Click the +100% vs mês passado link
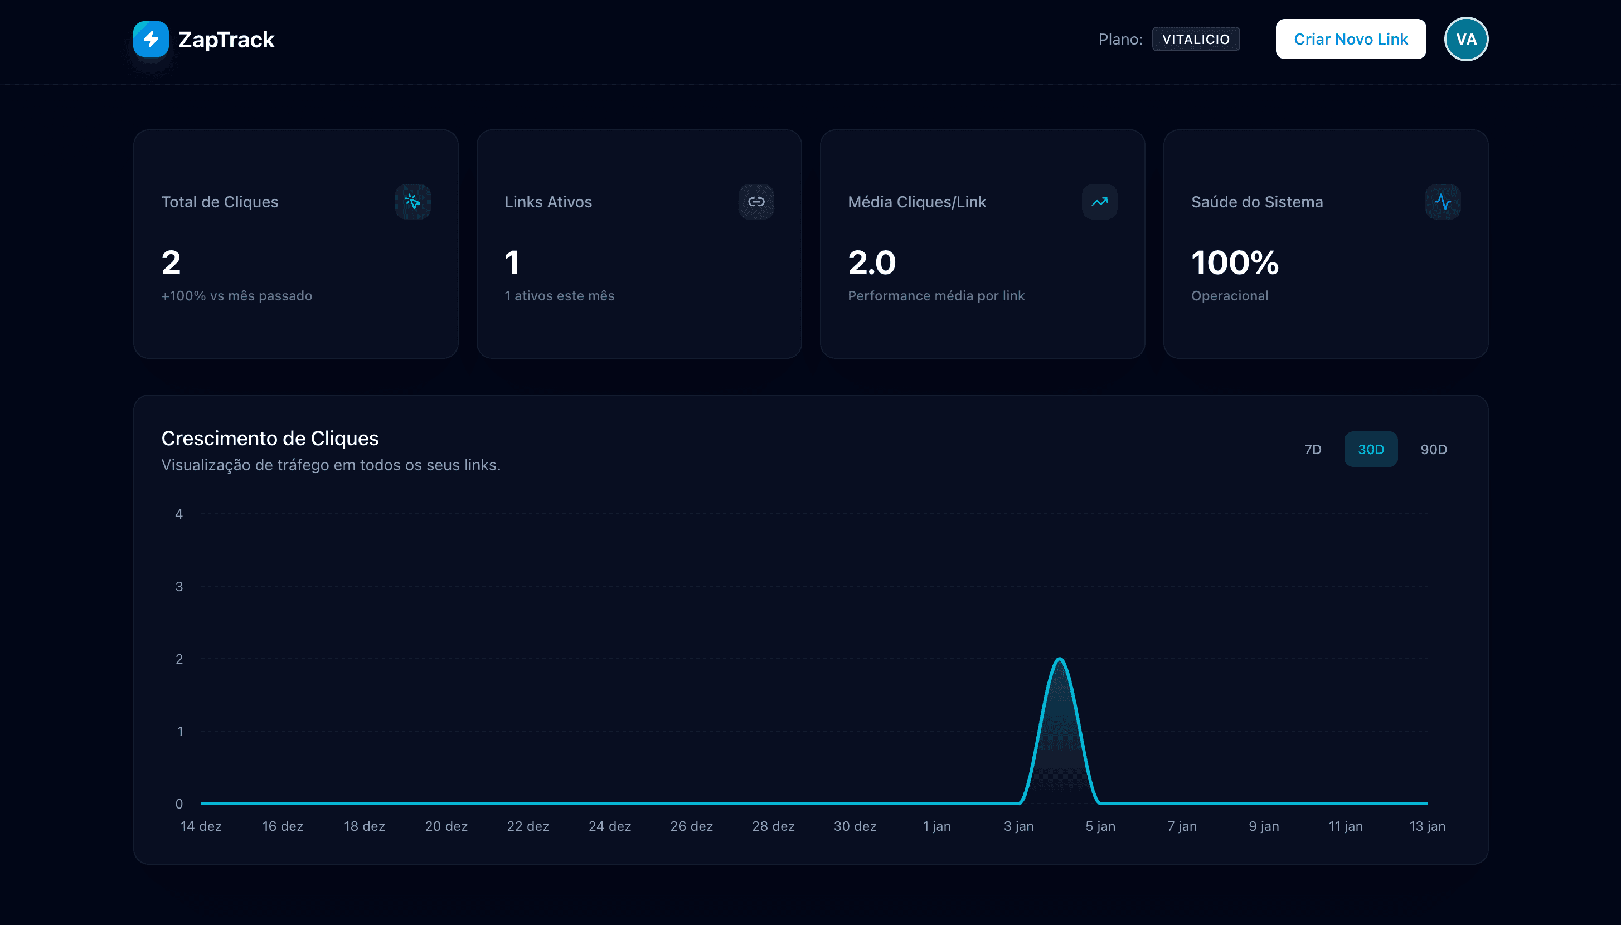The width and height of the screenshot is (1621, 925). 236,295
